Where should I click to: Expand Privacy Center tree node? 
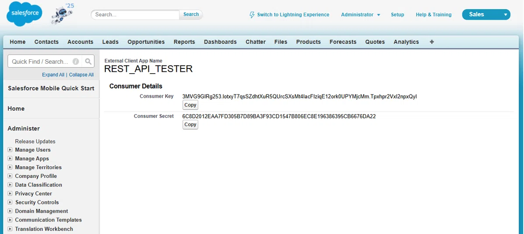[10, 193]
